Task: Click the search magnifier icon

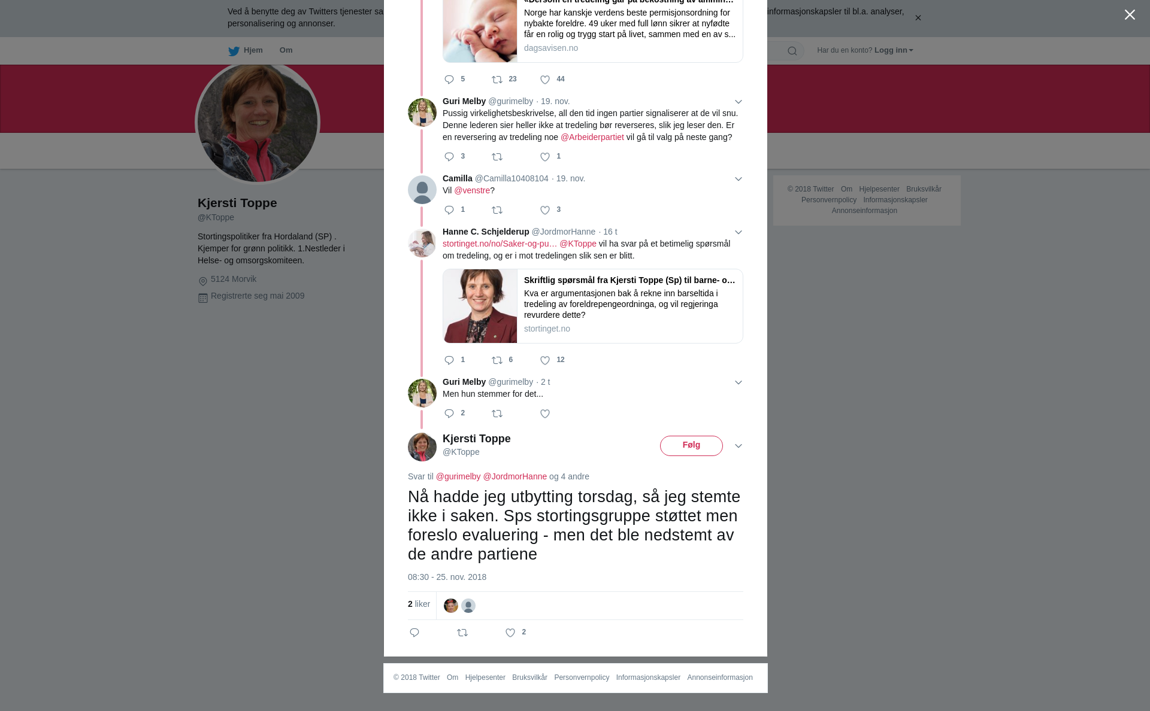Action: coord(792,51)
